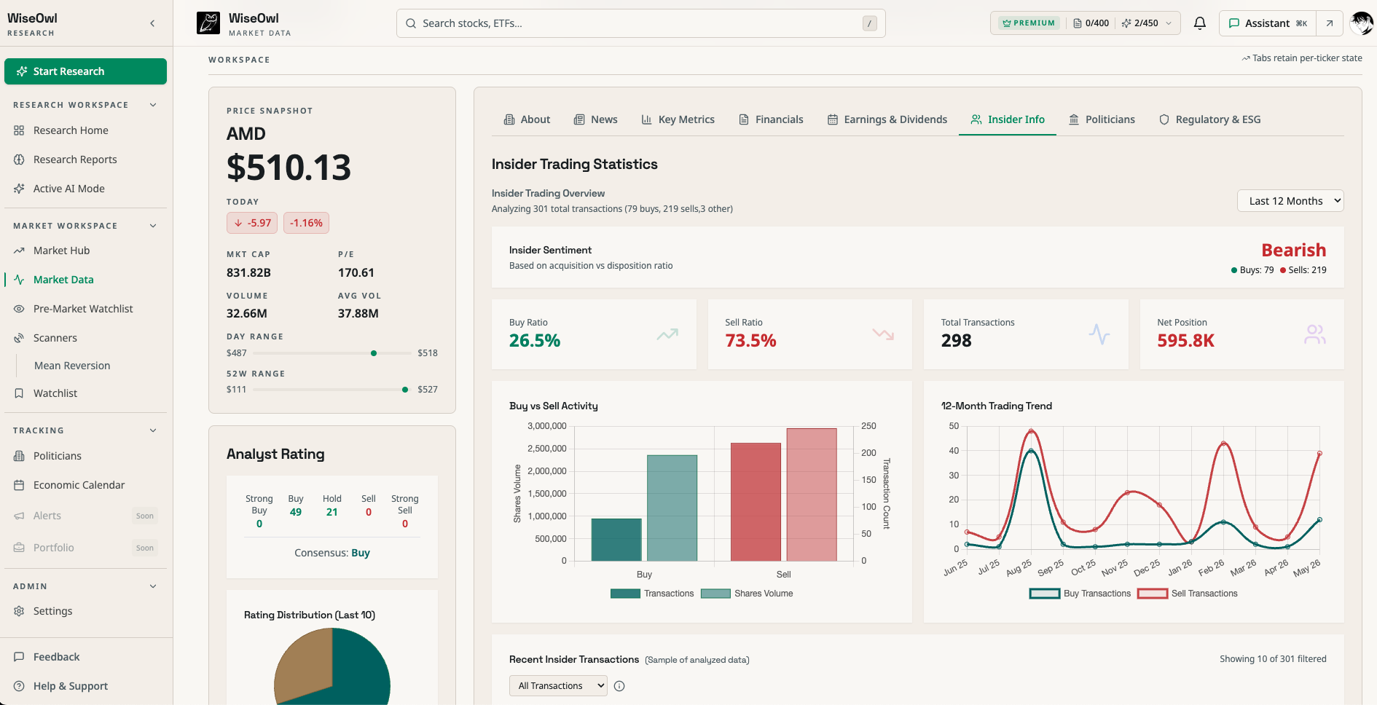
Task: Click the Market Hub trend icon
Action: (x=19, y=251)
